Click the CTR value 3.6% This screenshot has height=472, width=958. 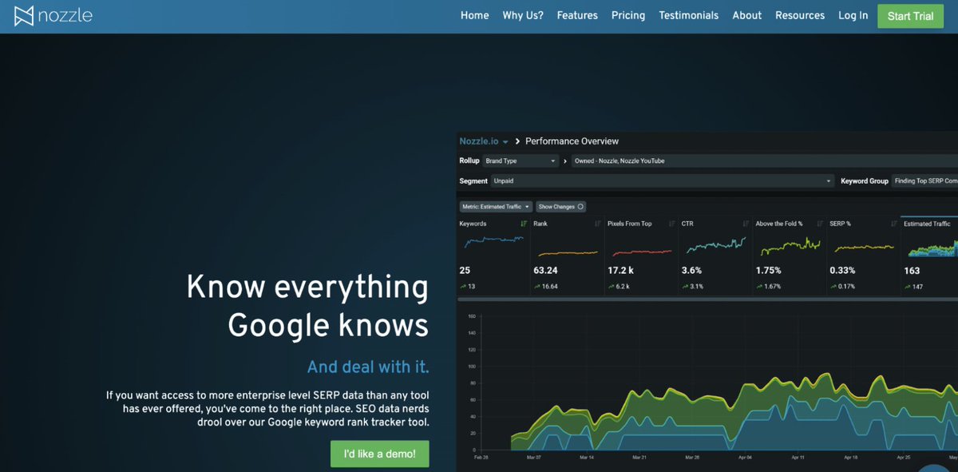pos(691,271)
